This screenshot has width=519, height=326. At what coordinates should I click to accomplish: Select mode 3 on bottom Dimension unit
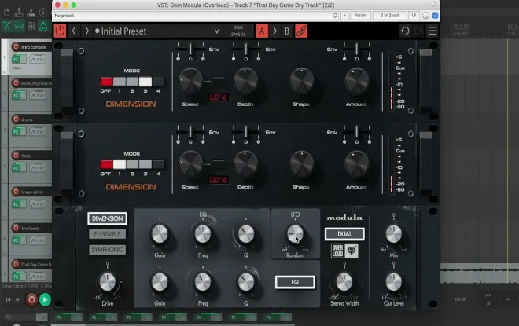click(145, 165)
